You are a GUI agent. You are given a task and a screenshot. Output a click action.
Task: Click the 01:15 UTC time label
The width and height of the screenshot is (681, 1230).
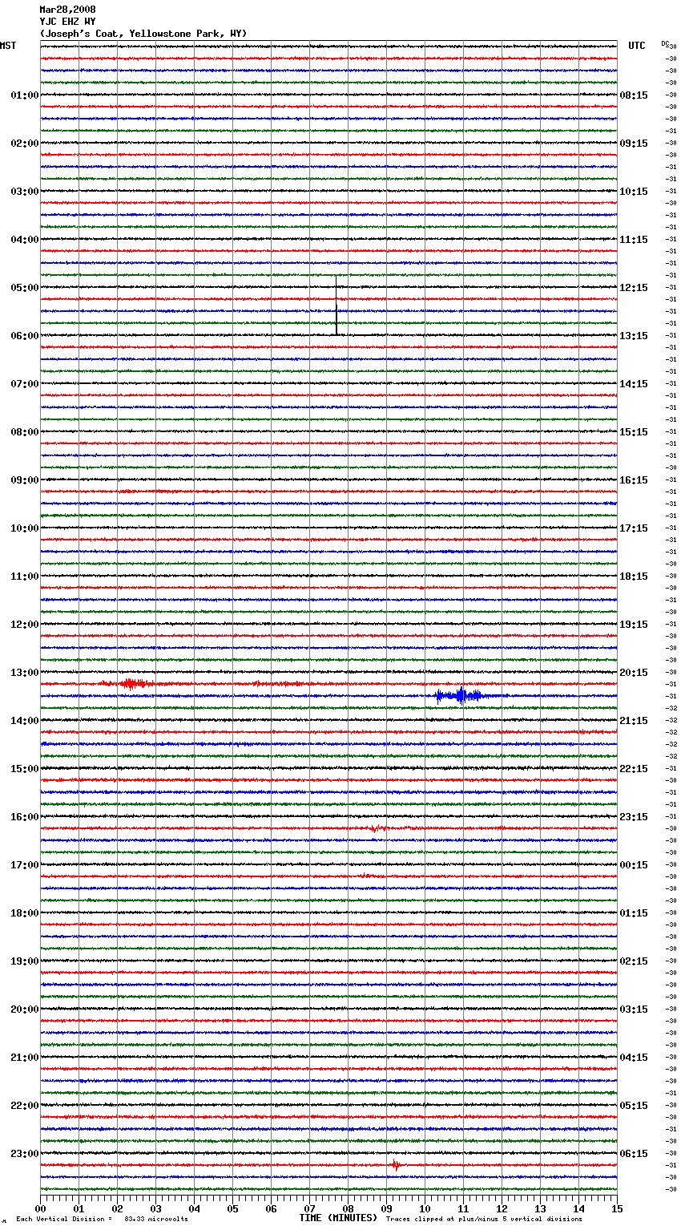pyautogui.click(x=634, y=913)
